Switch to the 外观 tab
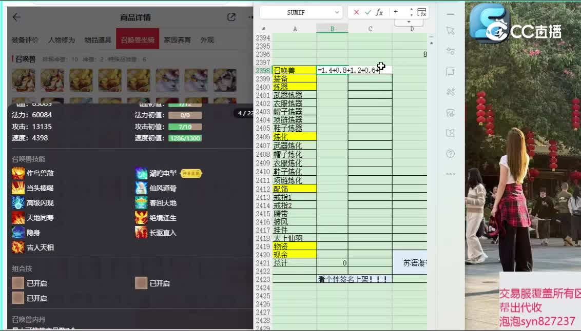The width and height of the screenshot is (581, 331). point(207,40)
